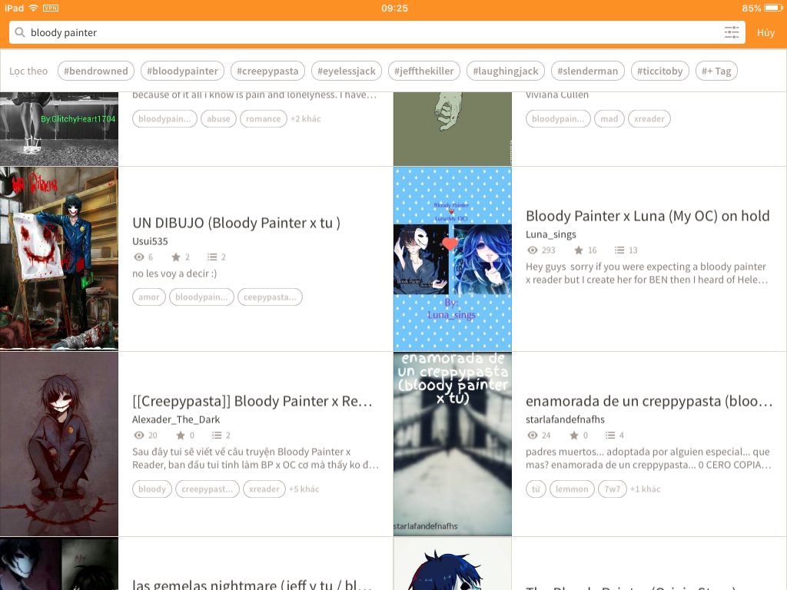Image resolution: width=787 pixels, height=590 pixels.
Task: Open the search filter options icon
Action: [732, 32]
